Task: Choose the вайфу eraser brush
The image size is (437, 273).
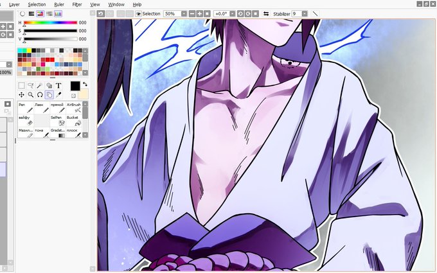Action: coord(26,121)
